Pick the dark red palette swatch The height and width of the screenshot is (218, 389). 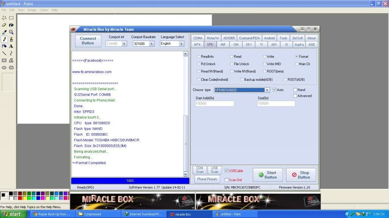[x=20, y=193]
